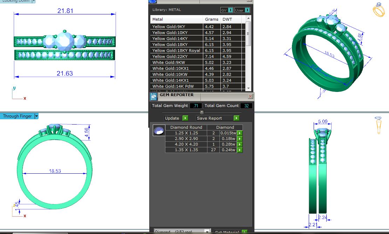Select the White Gold:10KW row

tap(198, 74)
